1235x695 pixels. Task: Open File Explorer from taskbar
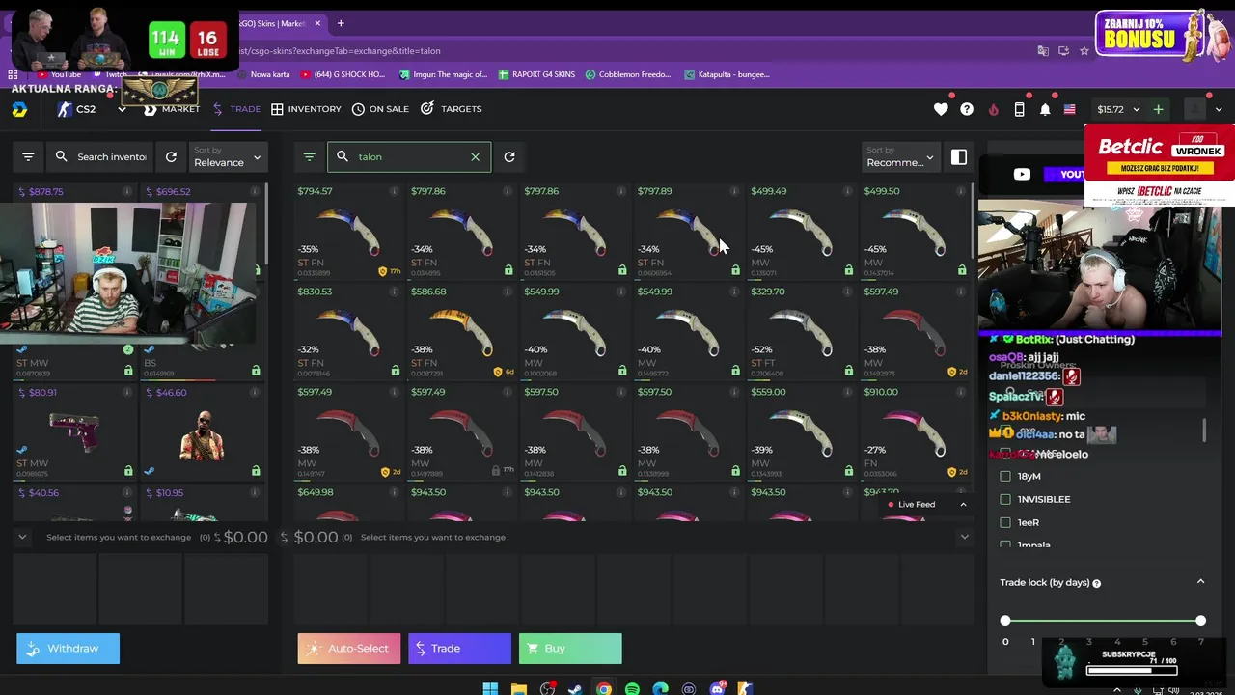(519, 689)
